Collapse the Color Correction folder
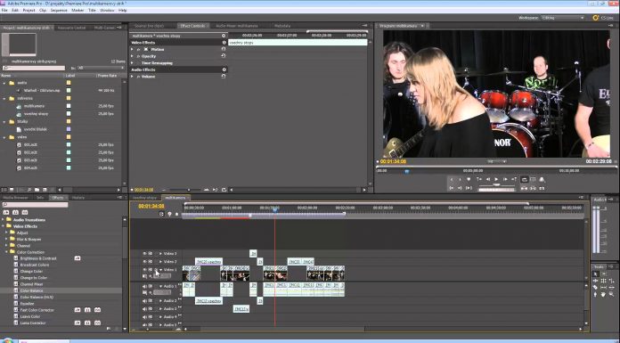This screenshot has width=620, height=343. pyautogui.click(x=7, y=252)
